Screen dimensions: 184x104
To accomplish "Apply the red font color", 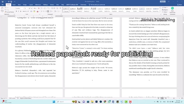I will 38,11.
